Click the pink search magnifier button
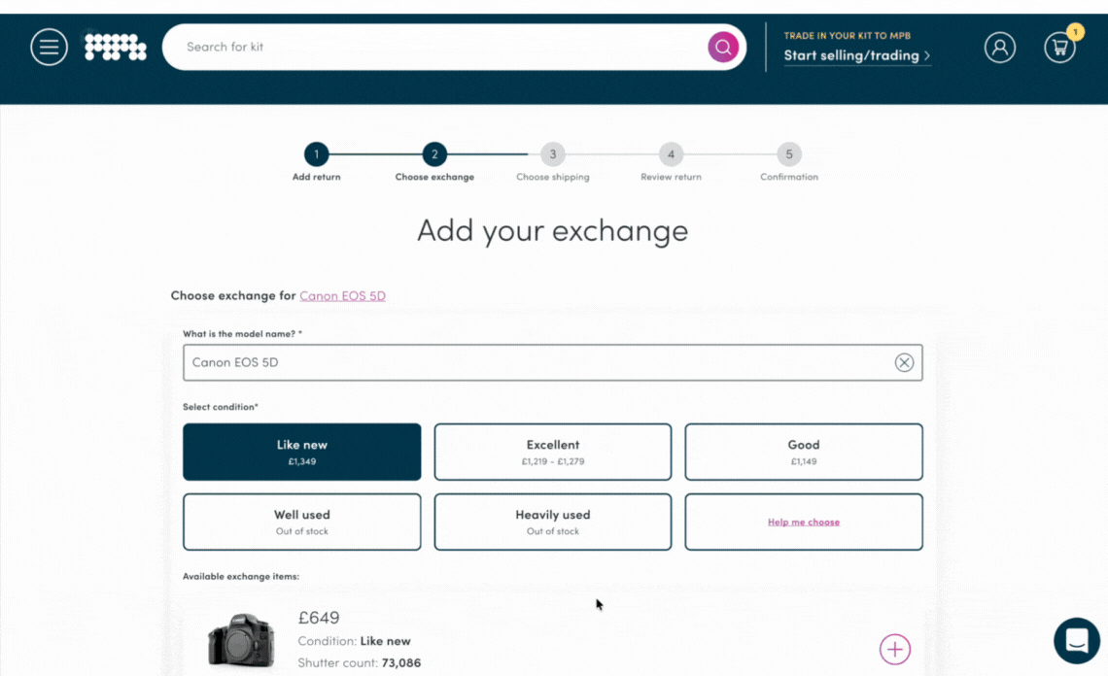The height and width of the screenshot is (676, 1108). 723,48
